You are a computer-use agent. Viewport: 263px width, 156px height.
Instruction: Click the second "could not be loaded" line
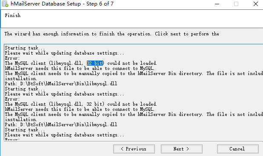(81, 104)
